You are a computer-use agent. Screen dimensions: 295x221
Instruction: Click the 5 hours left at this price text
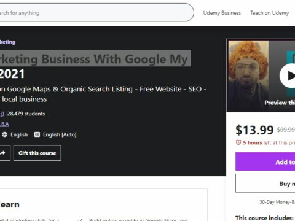tap(269, 142)
